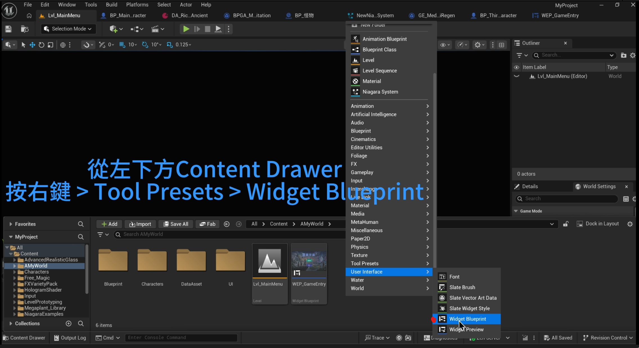
Task: Open the Output Log tab
Action: [x=70, y=338]
